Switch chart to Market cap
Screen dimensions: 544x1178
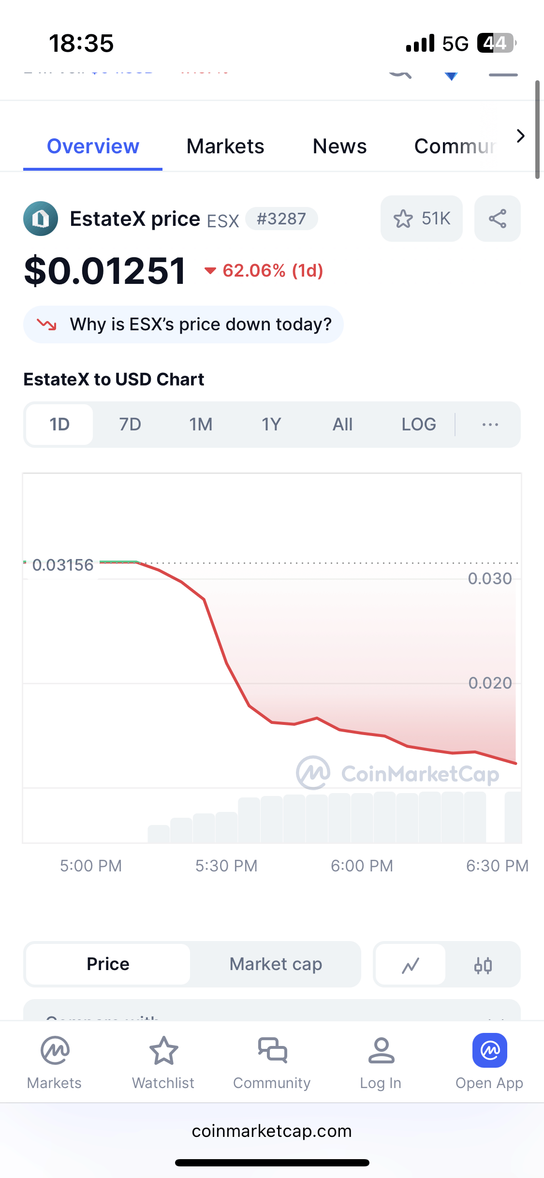[276, 964]
